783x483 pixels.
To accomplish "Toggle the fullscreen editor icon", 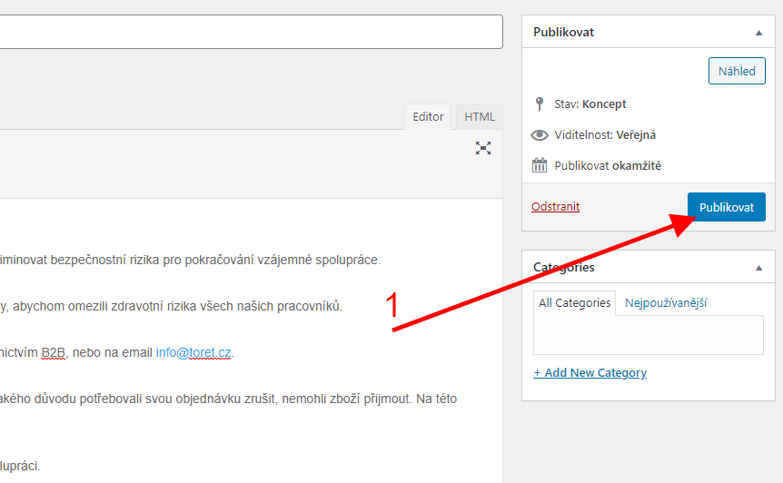I will tap(483, 148).
